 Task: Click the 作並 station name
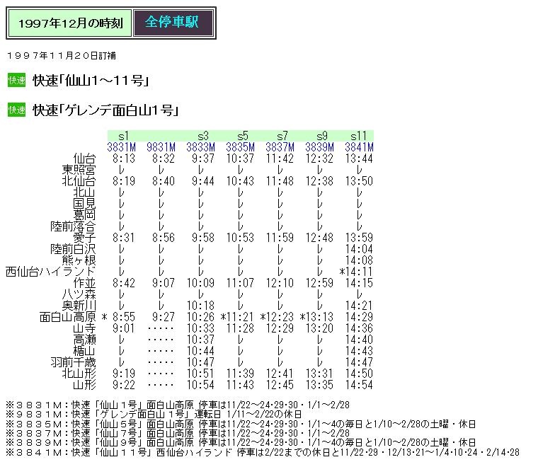(84, 283)
